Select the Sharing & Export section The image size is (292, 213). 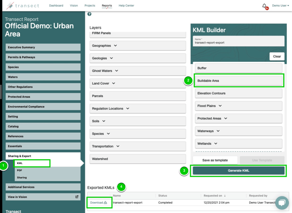tap(43, 156)
